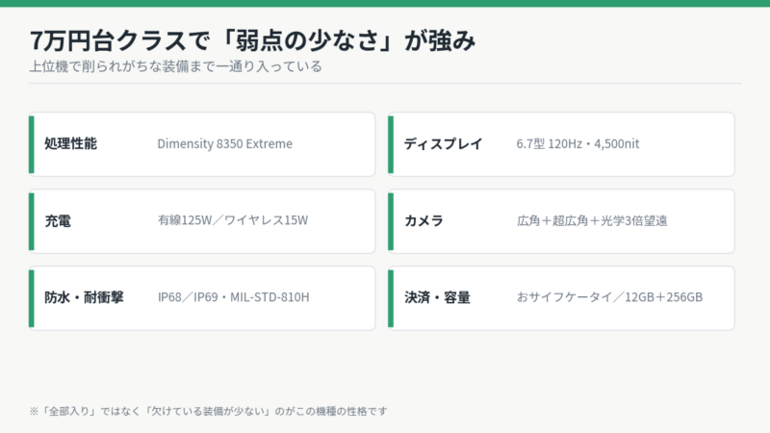Select the IP68／IP69・MIL-STD-810H value
The image size is (770, 433).
coord(233,297)
